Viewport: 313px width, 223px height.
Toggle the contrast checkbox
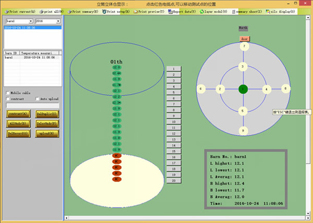click(8, 99)
